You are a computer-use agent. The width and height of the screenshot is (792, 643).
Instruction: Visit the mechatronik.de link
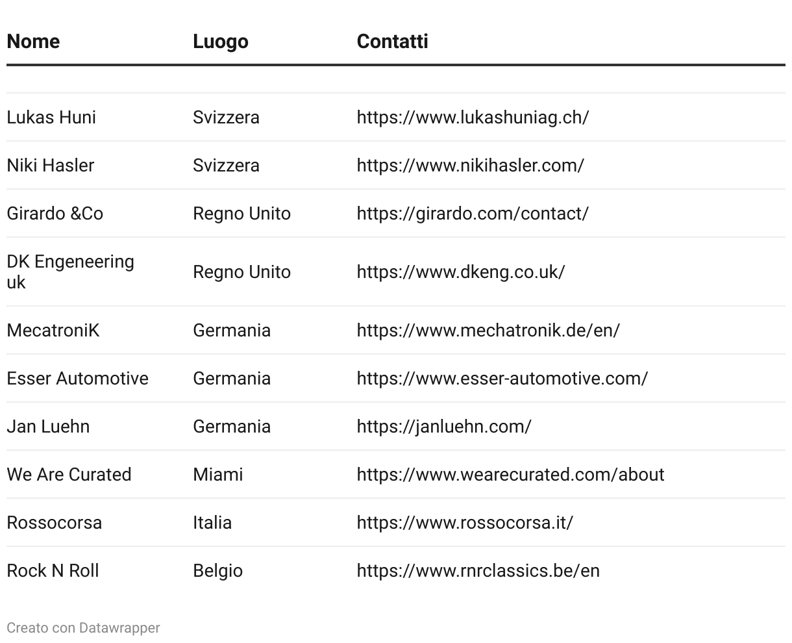coord(488,331)
